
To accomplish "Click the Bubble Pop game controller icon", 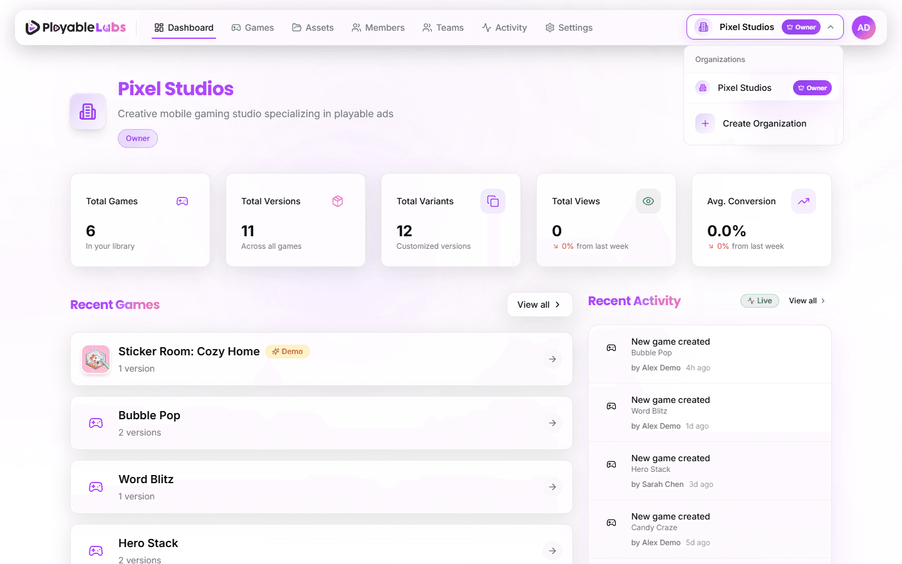I will 95,423.
